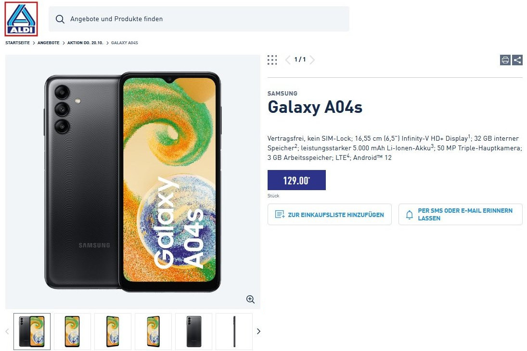
Task: Click the ALDI logo
Action: [21, 19]
